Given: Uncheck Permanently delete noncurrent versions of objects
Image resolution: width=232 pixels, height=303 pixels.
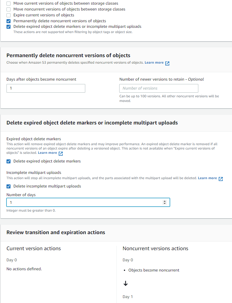Looking at the screenshot, I should coord(8,21).
